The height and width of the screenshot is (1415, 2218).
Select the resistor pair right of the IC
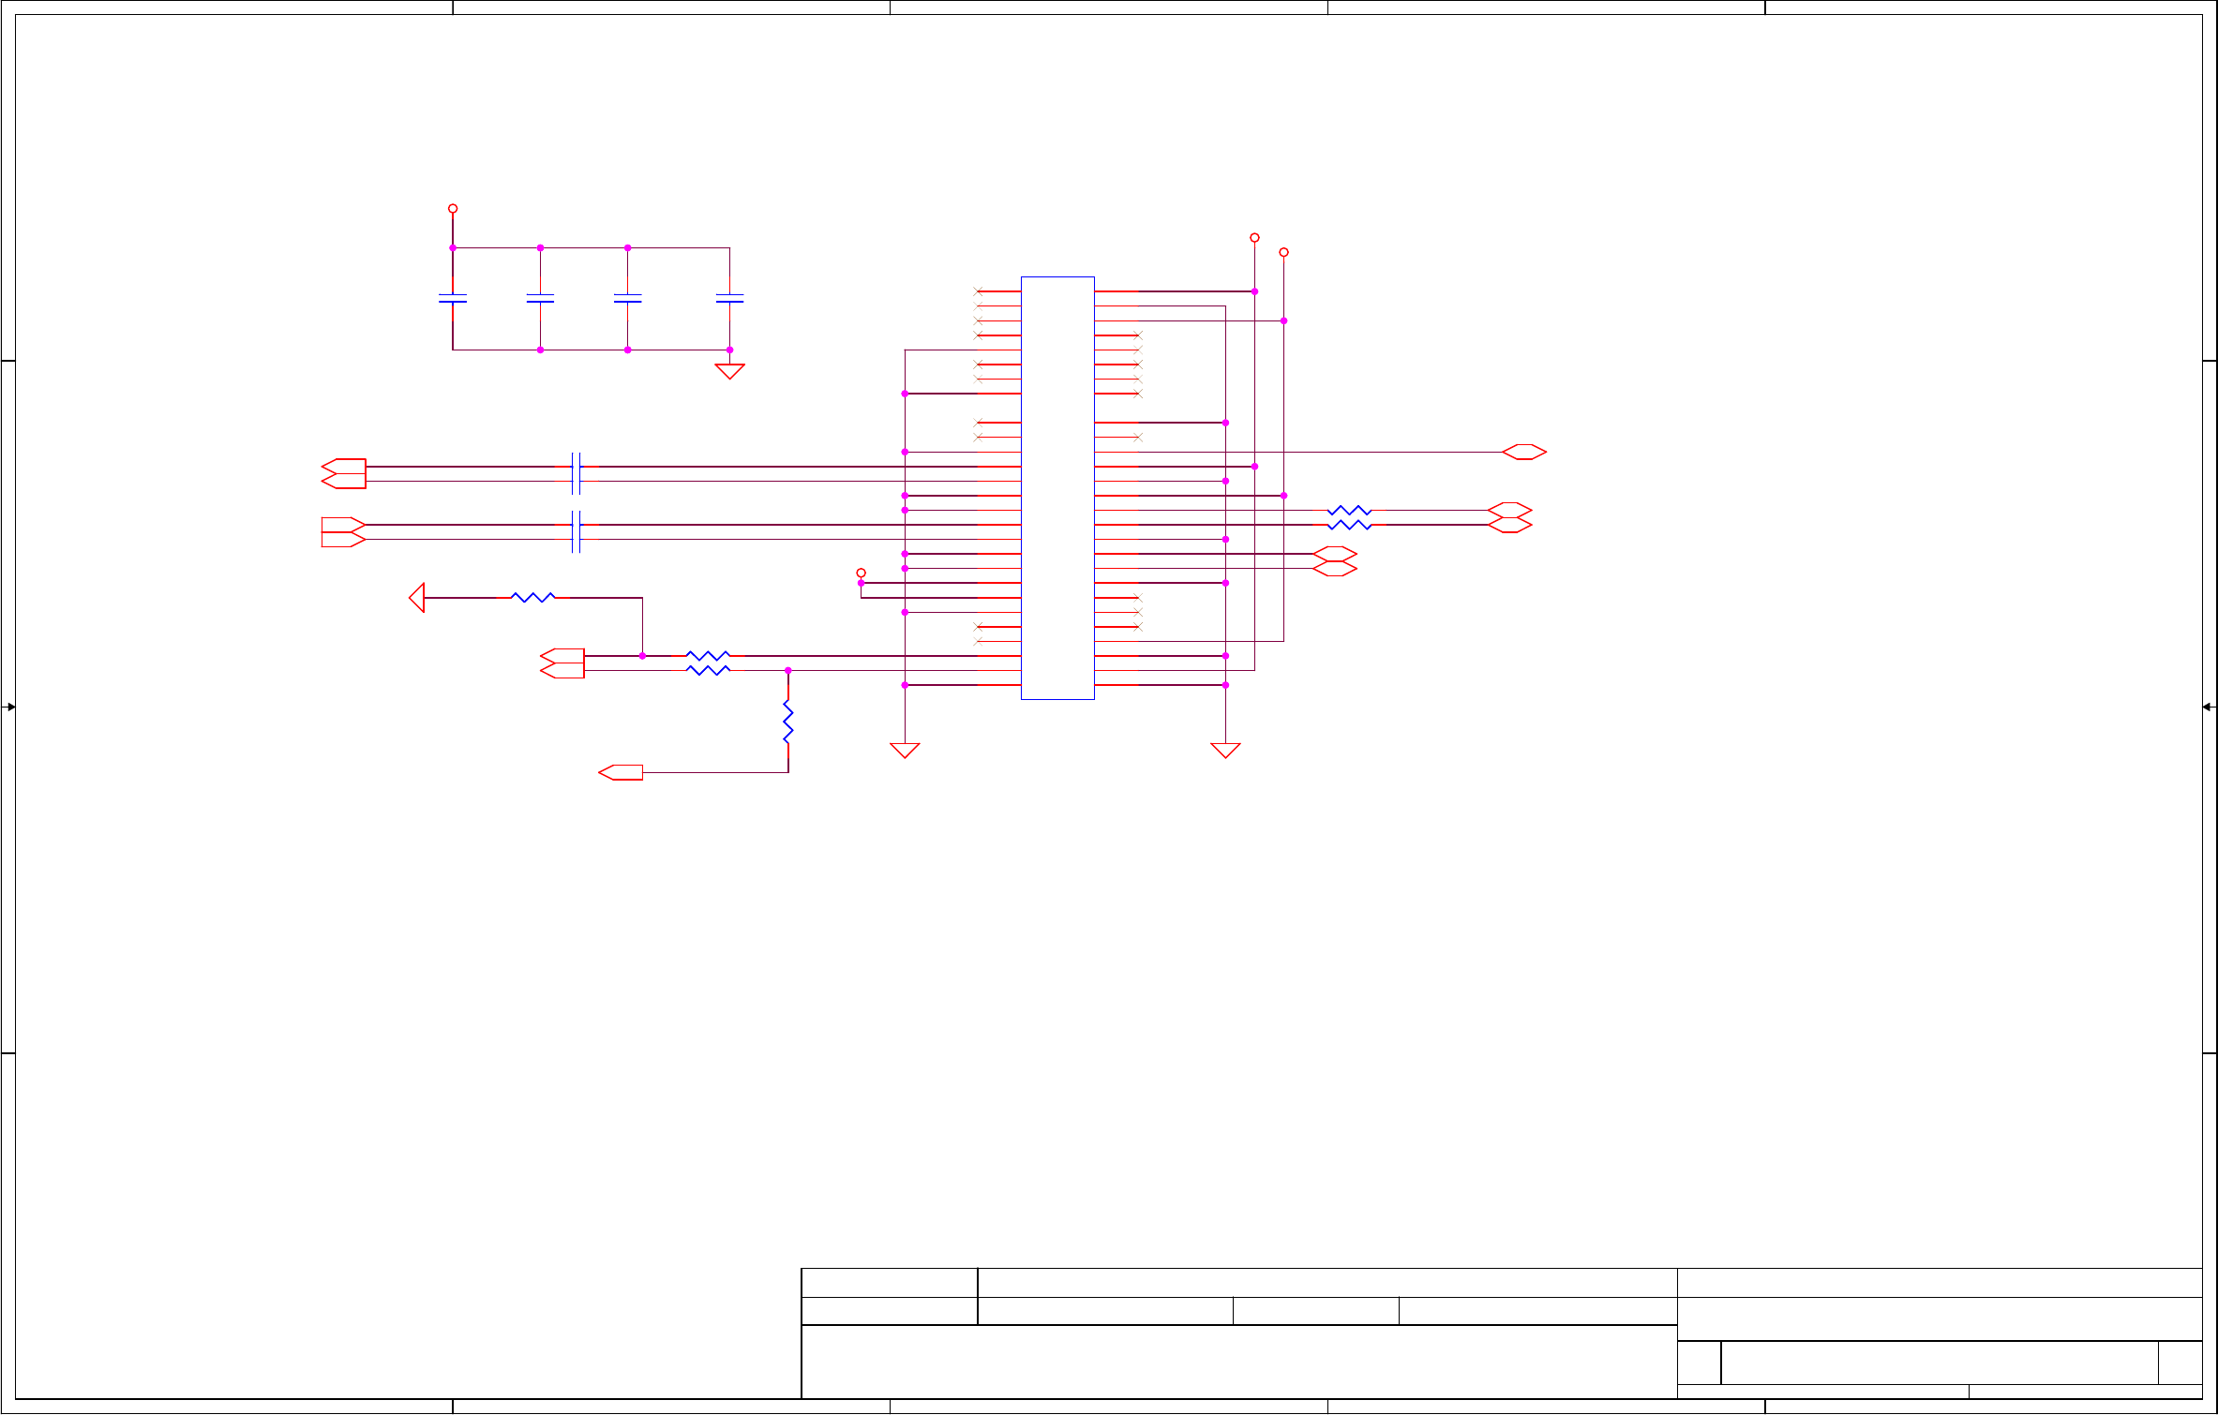(x=1349, y=517)
